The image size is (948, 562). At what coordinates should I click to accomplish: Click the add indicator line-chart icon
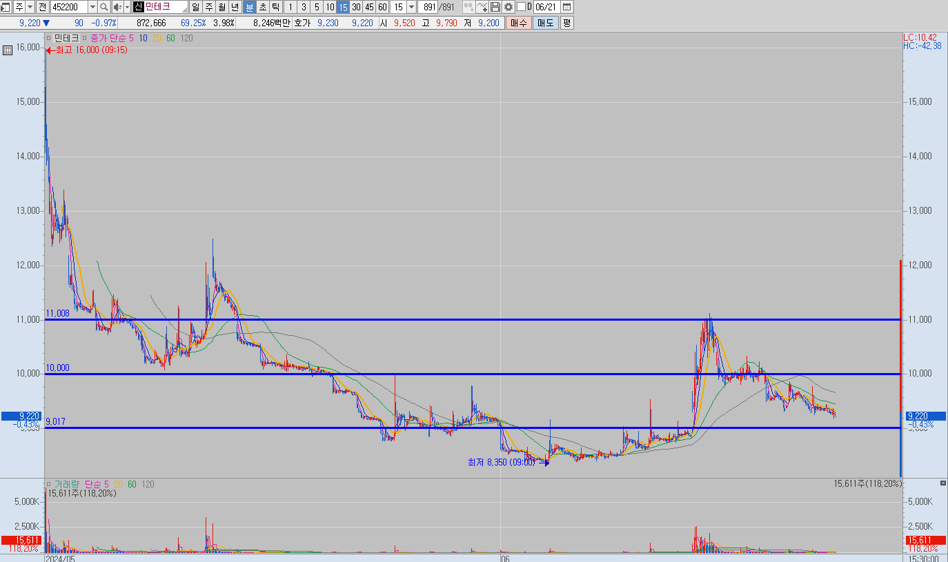[x=482, y=7]
